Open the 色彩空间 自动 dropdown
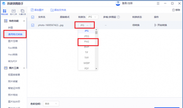The height and width of the screenshot is (108, 183). coord(51,104)
